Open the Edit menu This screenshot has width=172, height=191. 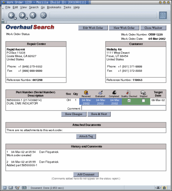pos(15,7)
